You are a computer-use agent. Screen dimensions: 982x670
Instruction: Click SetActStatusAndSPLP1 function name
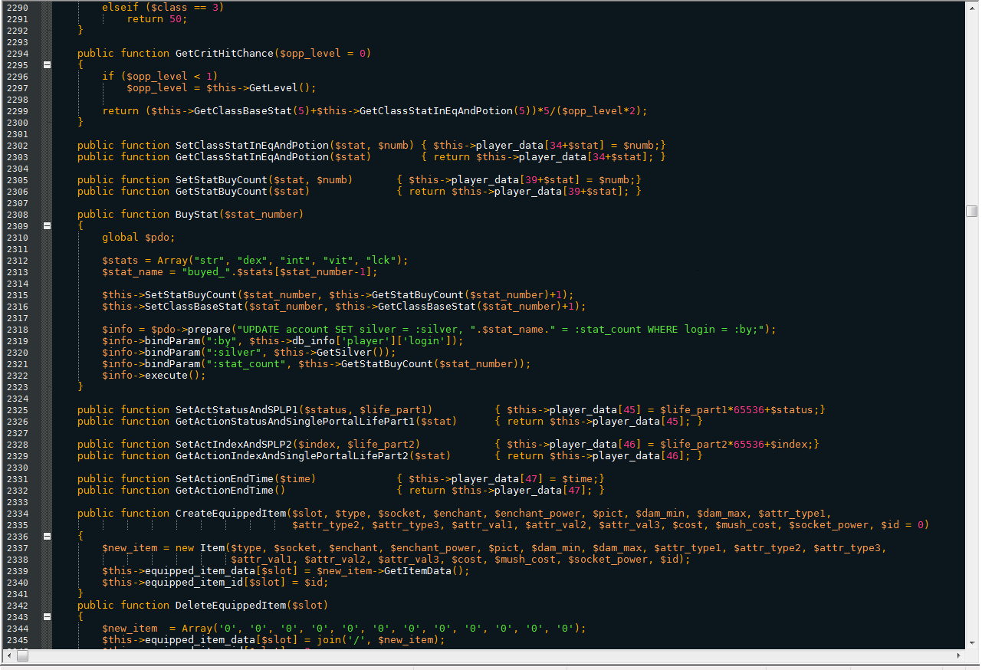point(237,410)
